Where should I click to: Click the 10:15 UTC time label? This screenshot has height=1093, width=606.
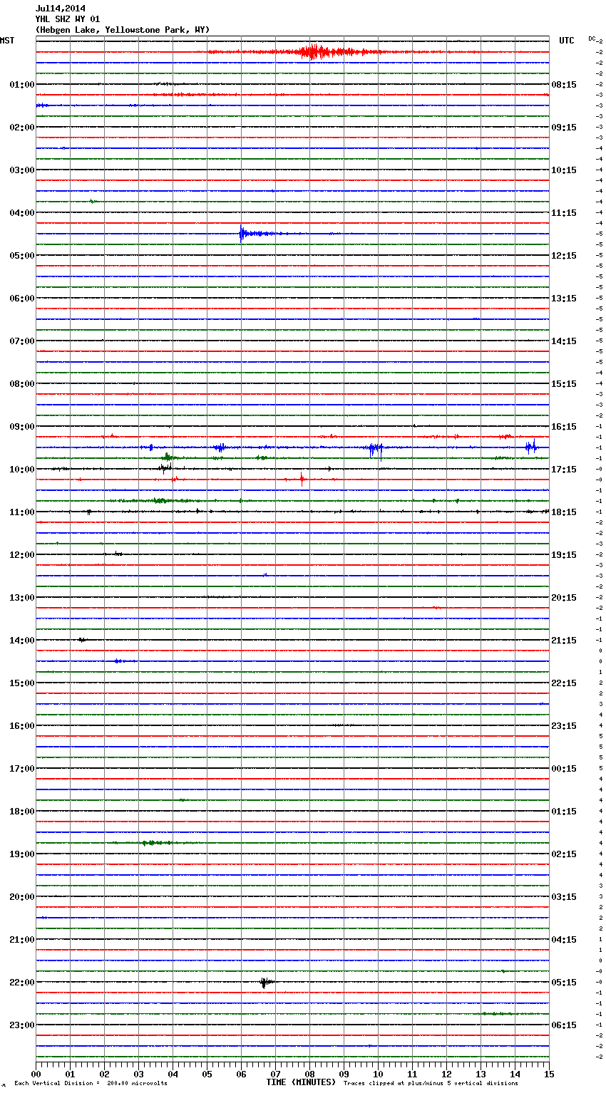point(564,170)
